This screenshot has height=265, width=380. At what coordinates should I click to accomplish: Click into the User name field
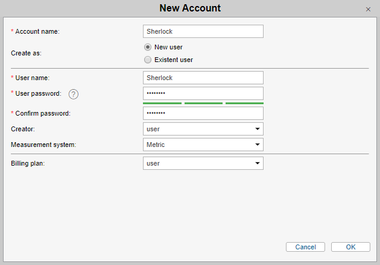(x=203, y=78)
